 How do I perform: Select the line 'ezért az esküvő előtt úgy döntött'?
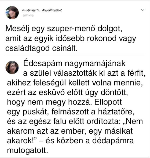point(67,93)
